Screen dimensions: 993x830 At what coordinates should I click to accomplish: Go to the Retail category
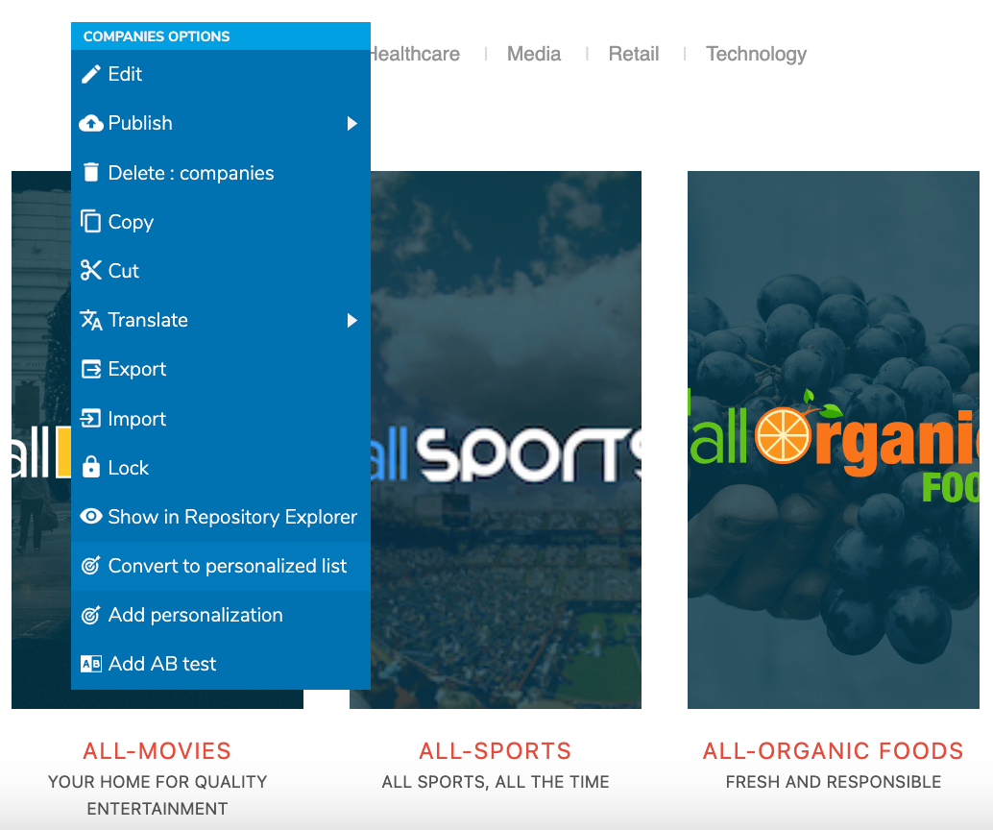[634, 54]
